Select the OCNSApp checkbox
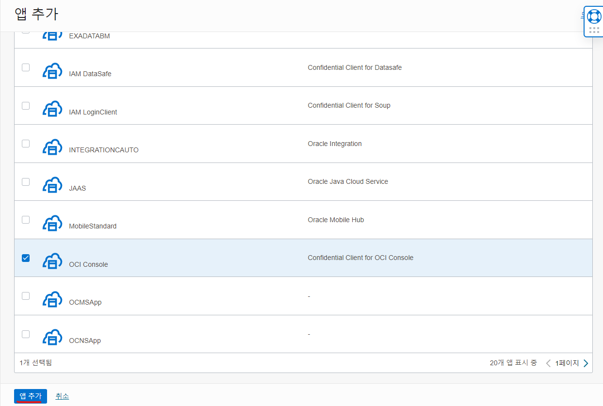The width and height of the screenshot is (603, 406). point(26,334)
